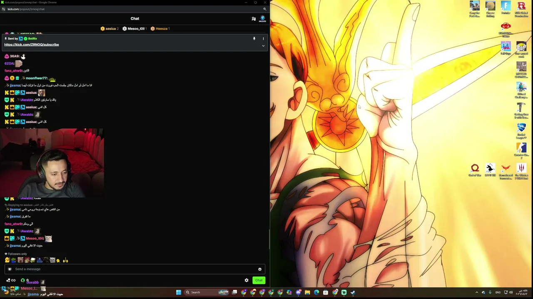533x299 pixels.
Task: Open Counter-Strike 2 desktop shortcut
Action: pyautogui.click(x=521, y=150)
